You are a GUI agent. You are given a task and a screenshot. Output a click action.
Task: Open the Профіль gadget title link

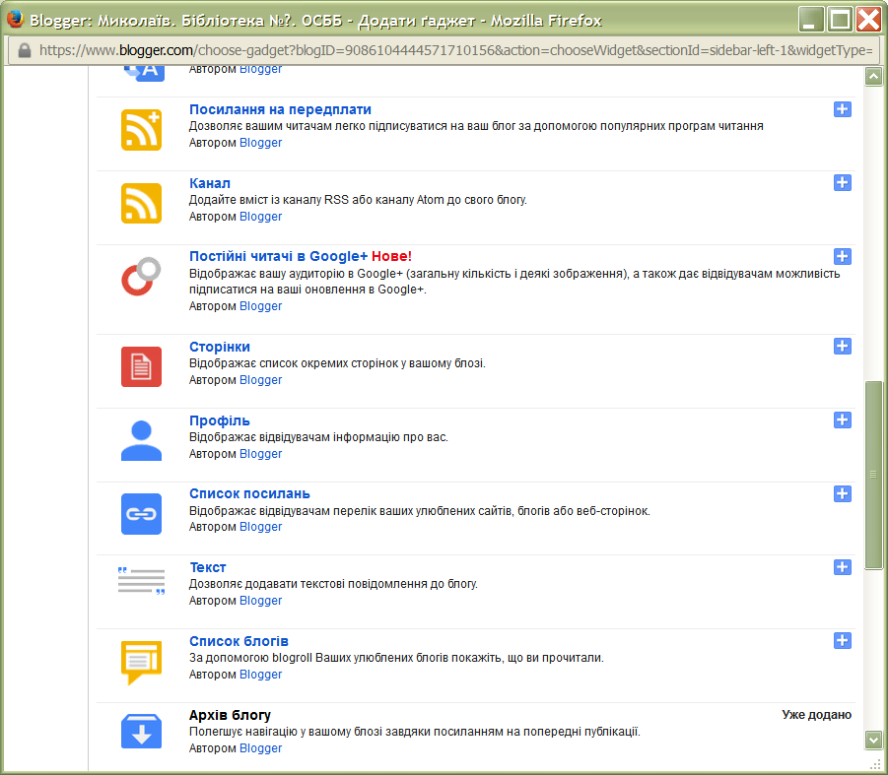(x=219, y=420)
